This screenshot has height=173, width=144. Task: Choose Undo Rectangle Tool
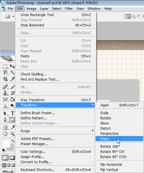(56, 15)
